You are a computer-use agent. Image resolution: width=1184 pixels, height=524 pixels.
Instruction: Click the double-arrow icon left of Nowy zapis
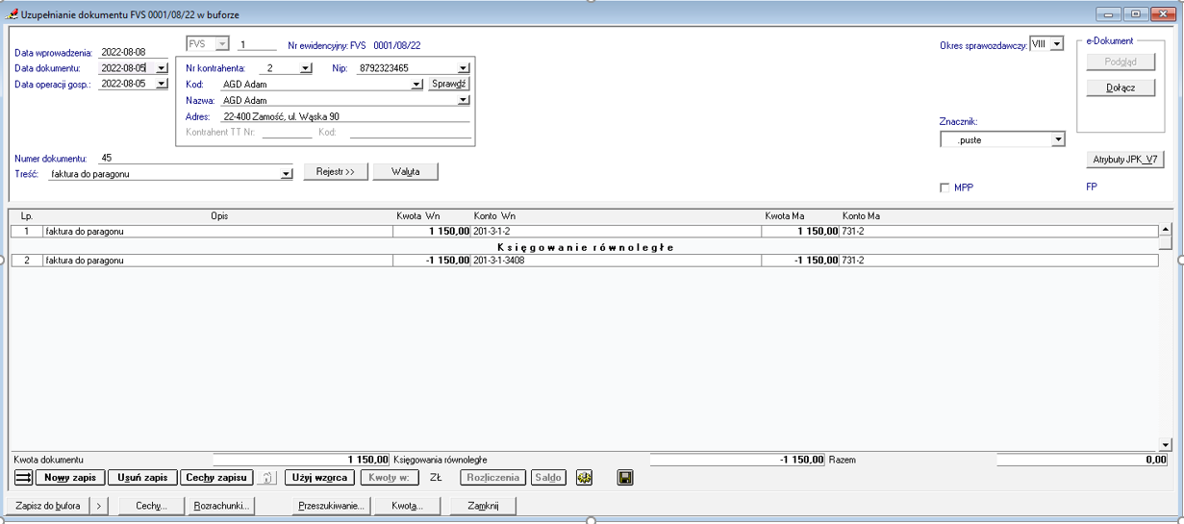pyautogui.click(x=23, y=478)
